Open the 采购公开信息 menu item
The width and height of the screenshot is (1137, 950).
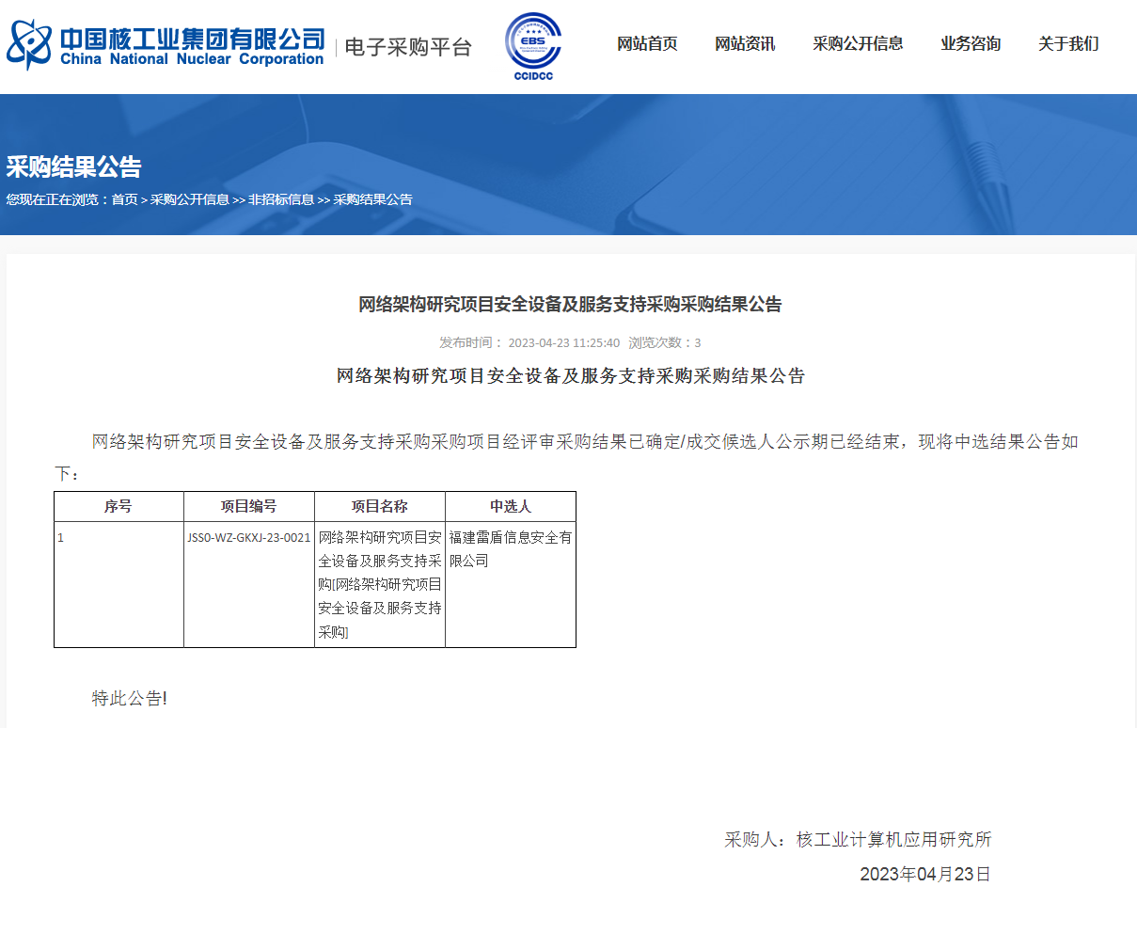(858, 44)
